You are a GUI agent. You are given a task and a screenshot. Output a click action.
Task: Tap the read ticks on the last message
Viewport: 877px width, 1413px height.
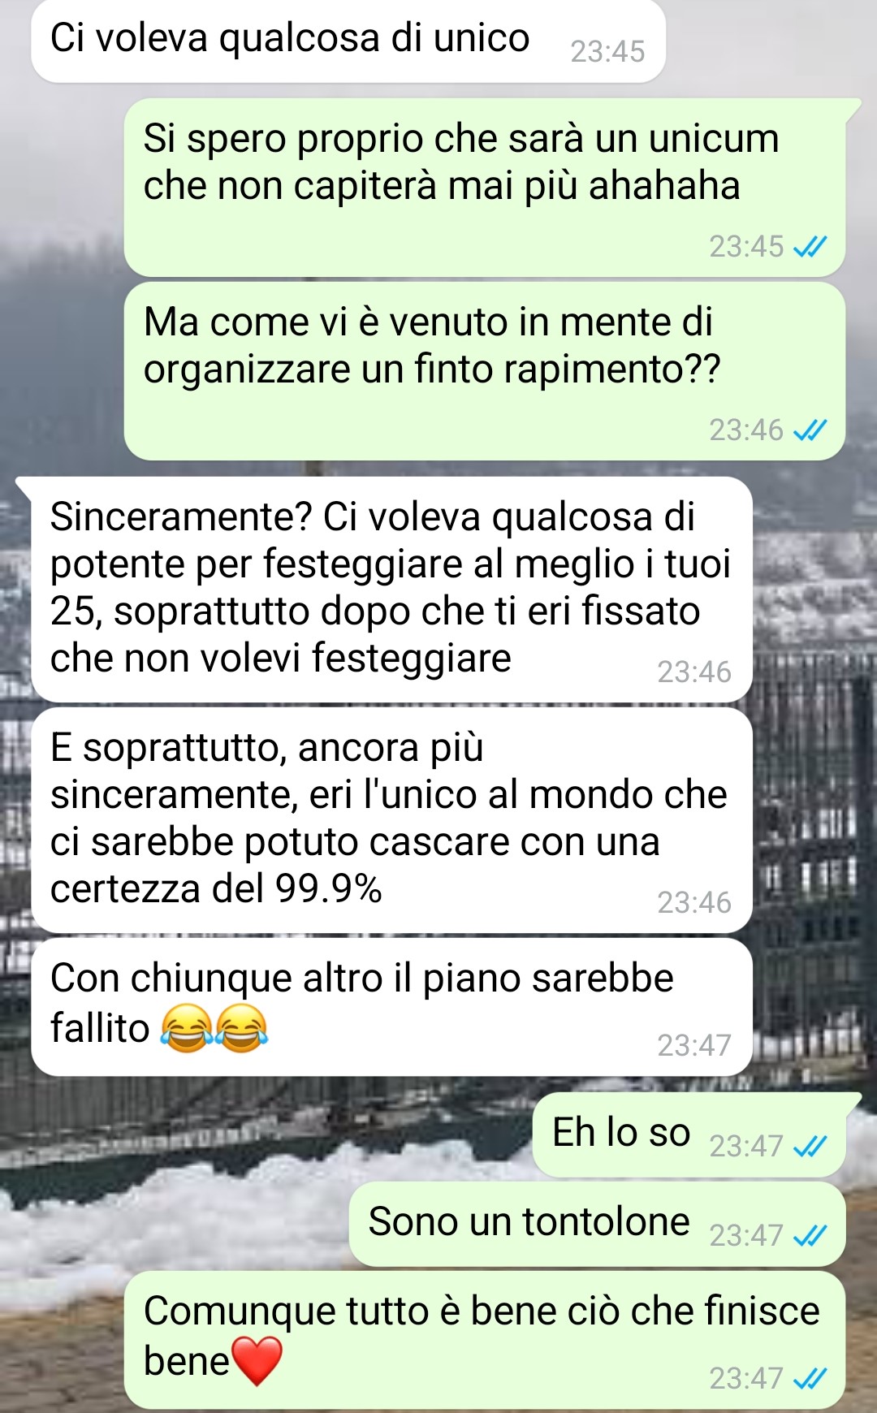[x=810, y=1378]
